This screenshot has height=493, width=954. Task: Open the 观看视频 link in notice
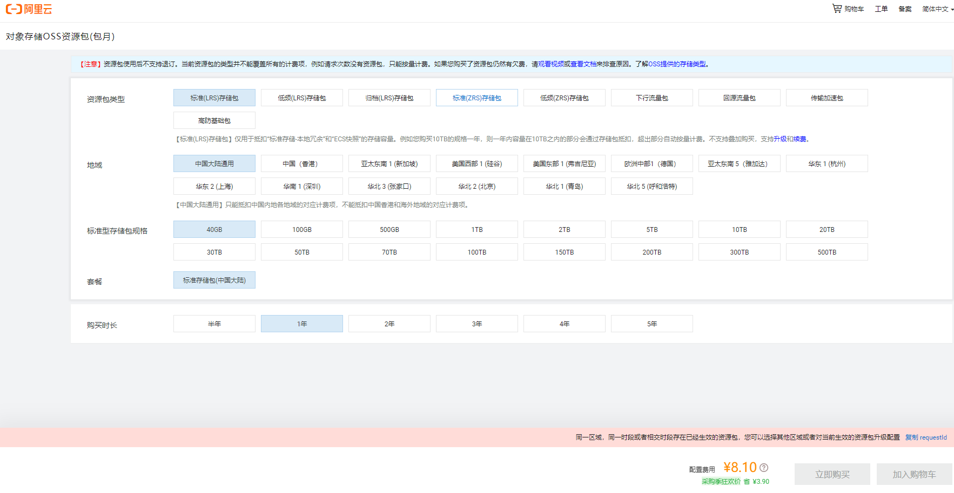(x=551, y=64)
